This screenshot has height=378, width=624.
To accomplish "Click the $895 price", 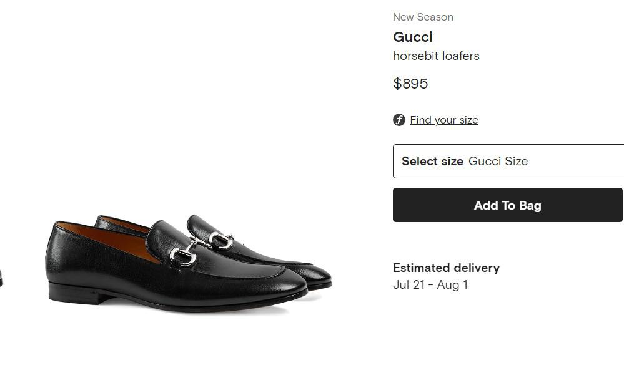I will tap(410, 84).
